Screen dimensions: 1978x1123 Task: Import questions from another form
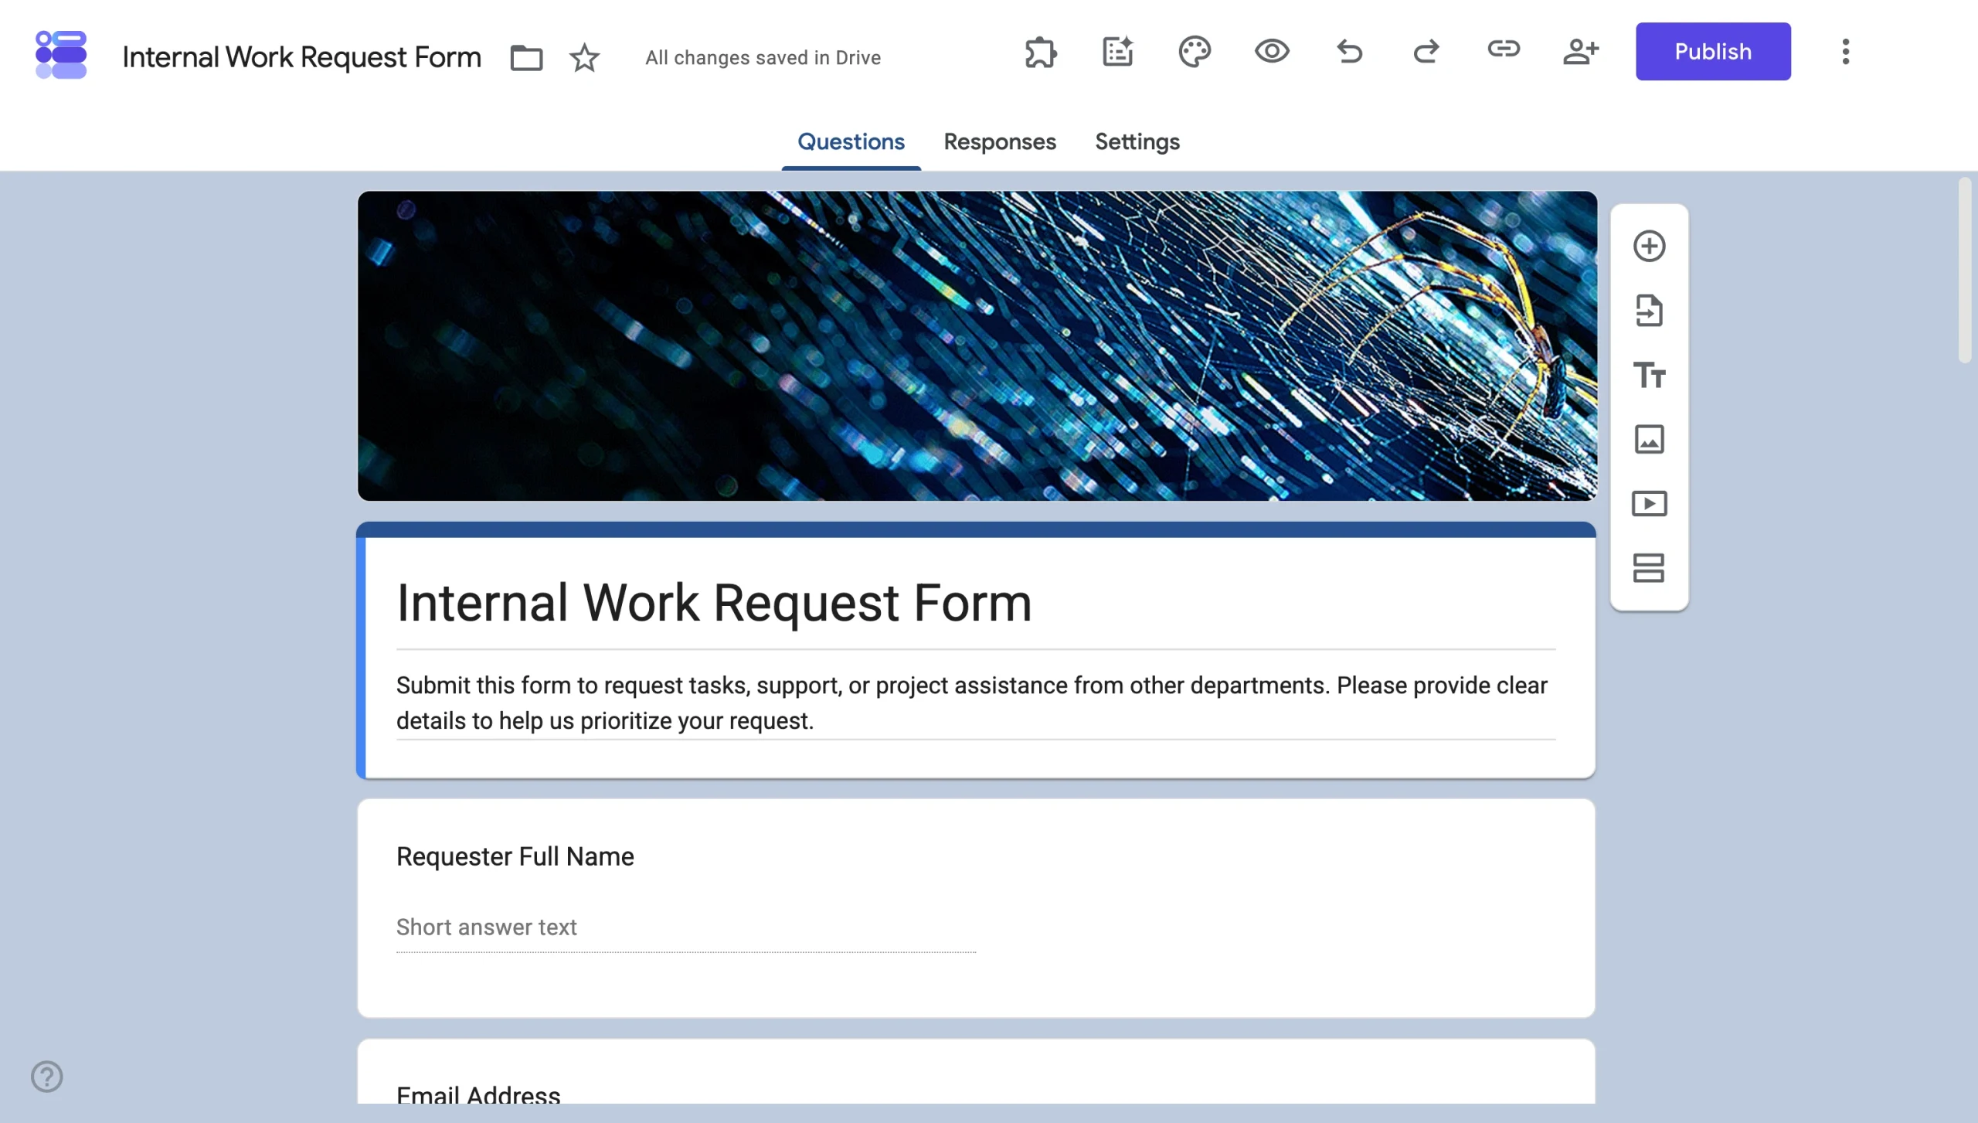1649,311
